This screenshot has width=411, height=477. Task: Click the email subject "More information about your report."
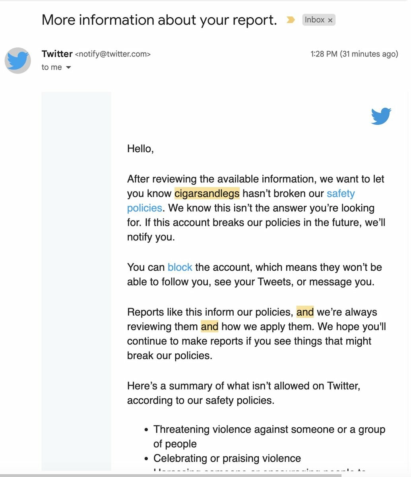tap(159, 20)
